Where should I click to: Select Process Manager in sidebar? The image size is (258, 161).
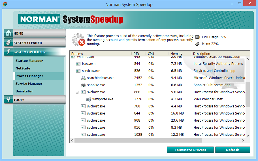pyautogui.click(x=39, y=76)
